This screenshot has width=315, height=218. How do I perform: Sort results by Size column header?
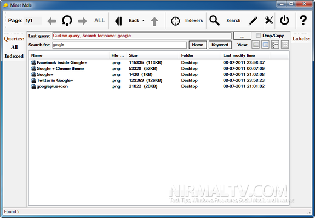(153, 55)
